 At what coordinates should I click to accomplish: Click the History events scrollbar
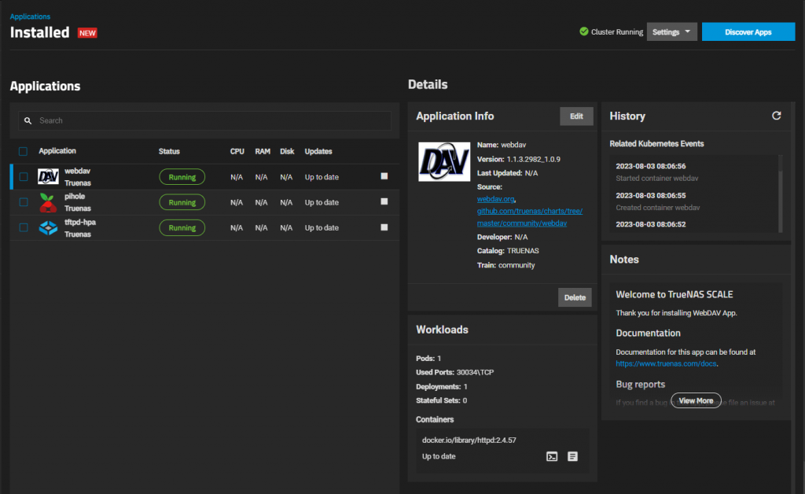781,194
